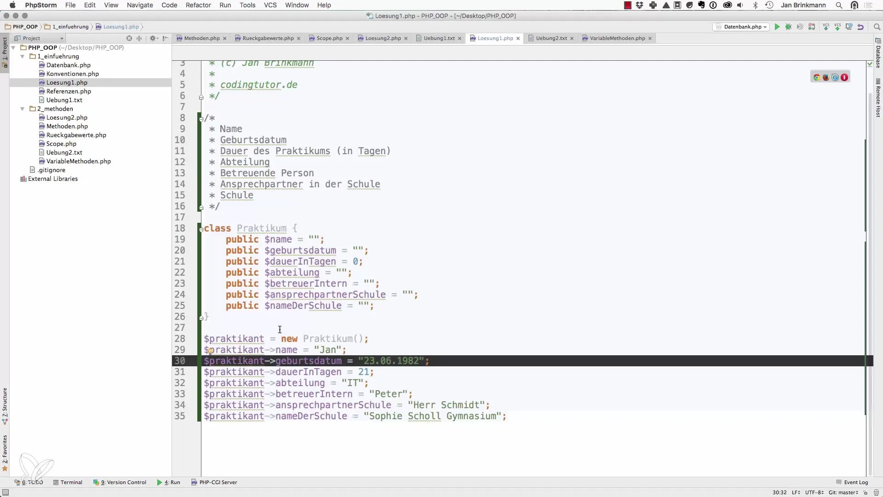The width and height of the screenshot is (883, 497).
Task: Commit changes via VCS up arrow
Action: pos(837,27)
